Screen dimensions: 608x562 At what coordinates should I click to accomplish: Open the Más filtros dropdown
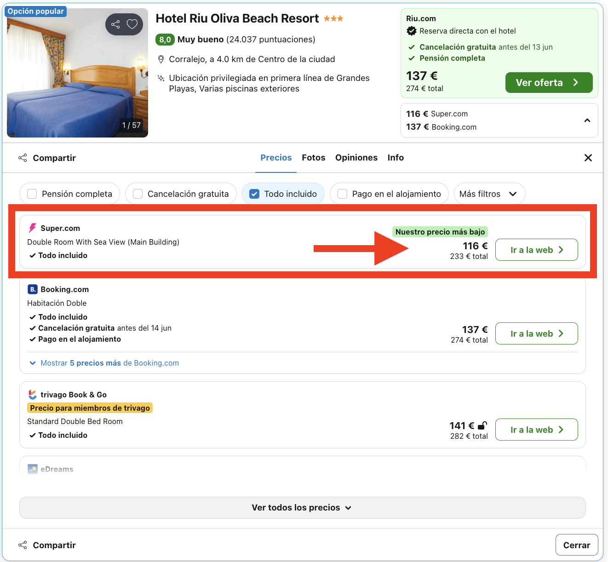click(x=489, y=194)
